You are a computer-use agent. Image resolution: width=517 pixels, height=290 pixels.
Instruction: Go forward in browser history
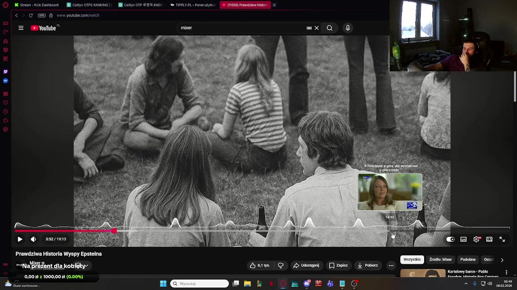coord(23,15)
